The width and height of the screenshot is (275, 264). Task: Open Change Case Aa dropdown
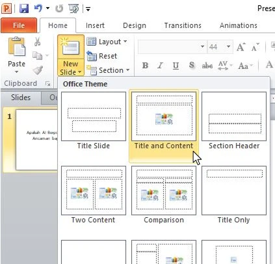(x=245, y=66)
